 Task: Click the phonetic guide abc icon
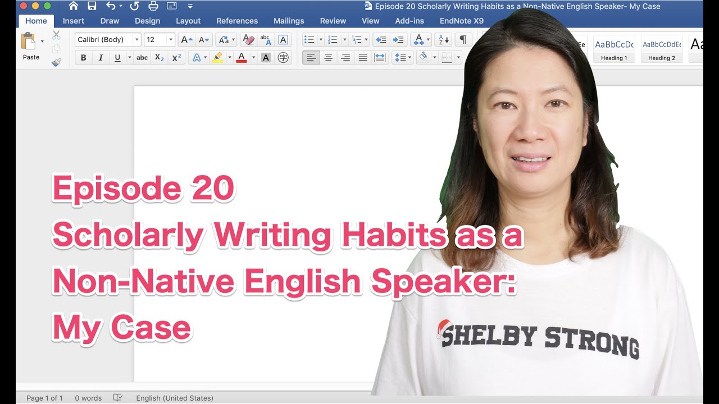click(265, 40)
